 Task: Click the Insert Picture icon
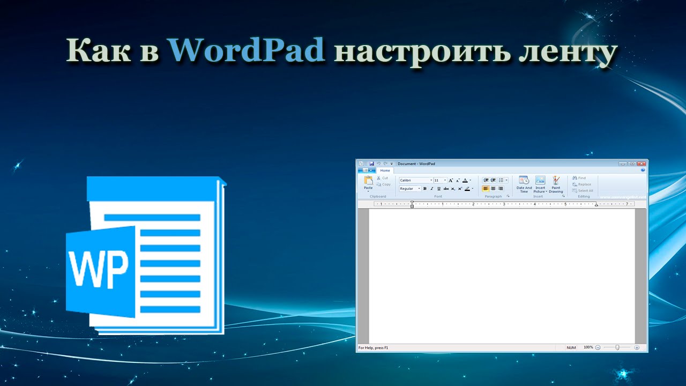coord(540,180)
